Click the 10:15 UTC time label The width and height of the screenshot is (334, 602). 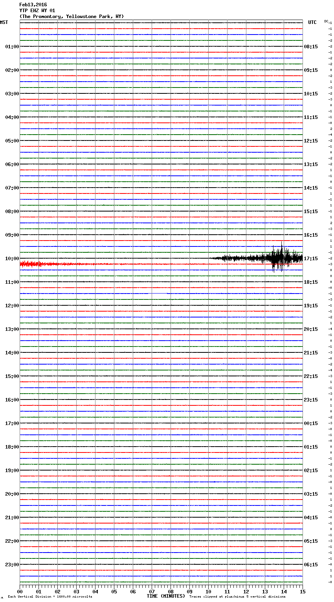coord(311,94)
